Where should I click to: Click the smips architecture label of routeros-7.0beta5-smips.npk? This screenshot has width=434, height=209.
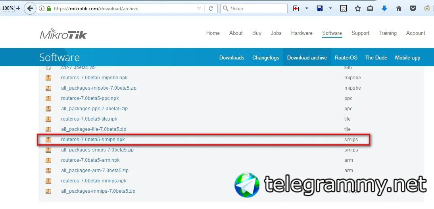[x=351, y=140]
